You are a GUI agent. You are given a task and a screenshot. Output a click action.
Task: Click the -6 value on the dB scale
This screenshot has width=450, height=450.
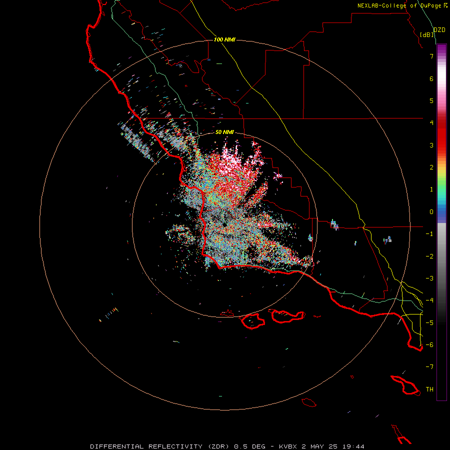[429, 344]
